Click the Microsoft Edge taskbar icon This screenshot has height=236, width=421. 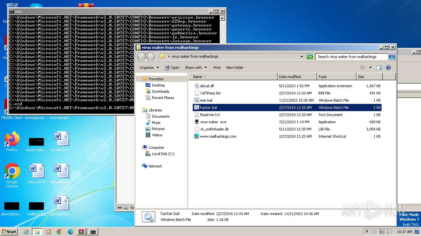click(70, 232)
